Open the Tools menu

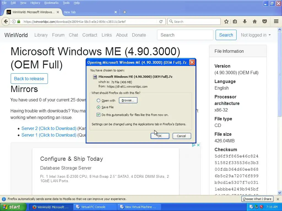pos(66,3)
